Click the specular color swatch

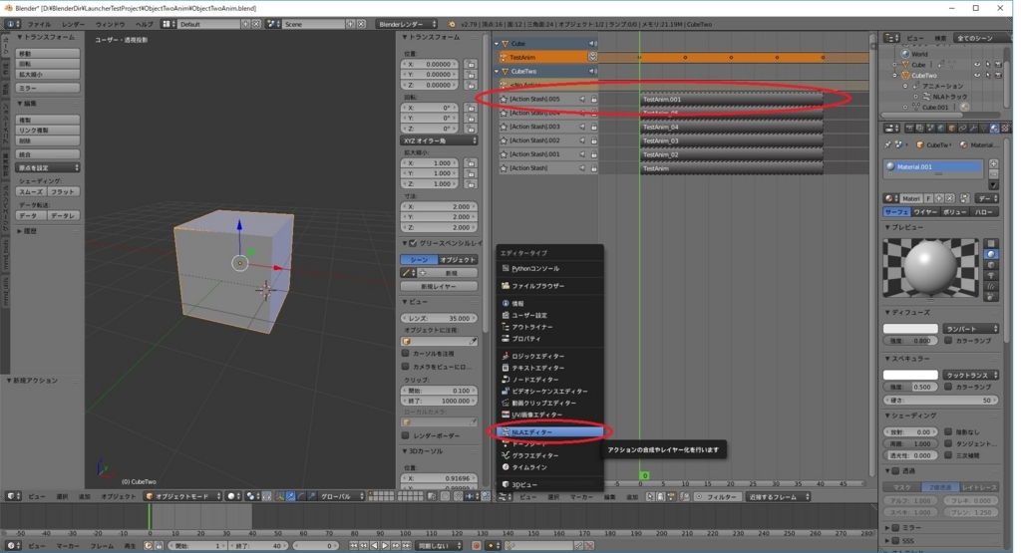coord(910,376)
